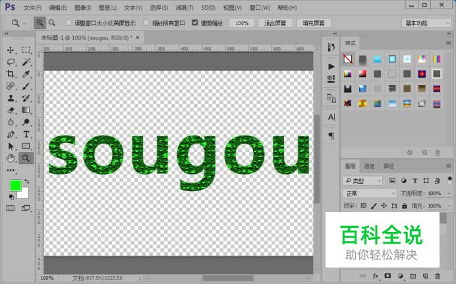Select the Path Selection tool

(11, 146)
